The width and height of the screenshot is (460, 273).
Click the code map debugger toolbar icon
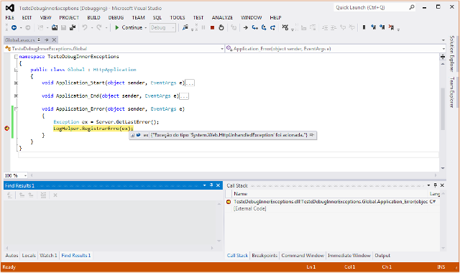point(285,27)
